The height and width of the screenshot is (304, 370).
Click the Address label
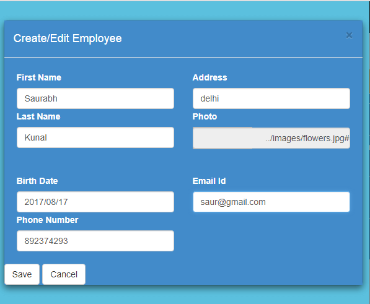(209, 77)
